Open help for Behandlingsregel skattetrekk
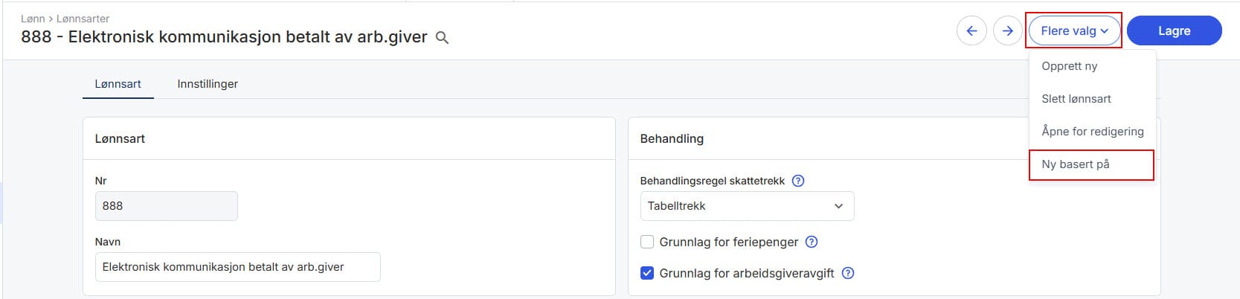The width and height of the screenshot is (1240, 299). coord(798,181)
